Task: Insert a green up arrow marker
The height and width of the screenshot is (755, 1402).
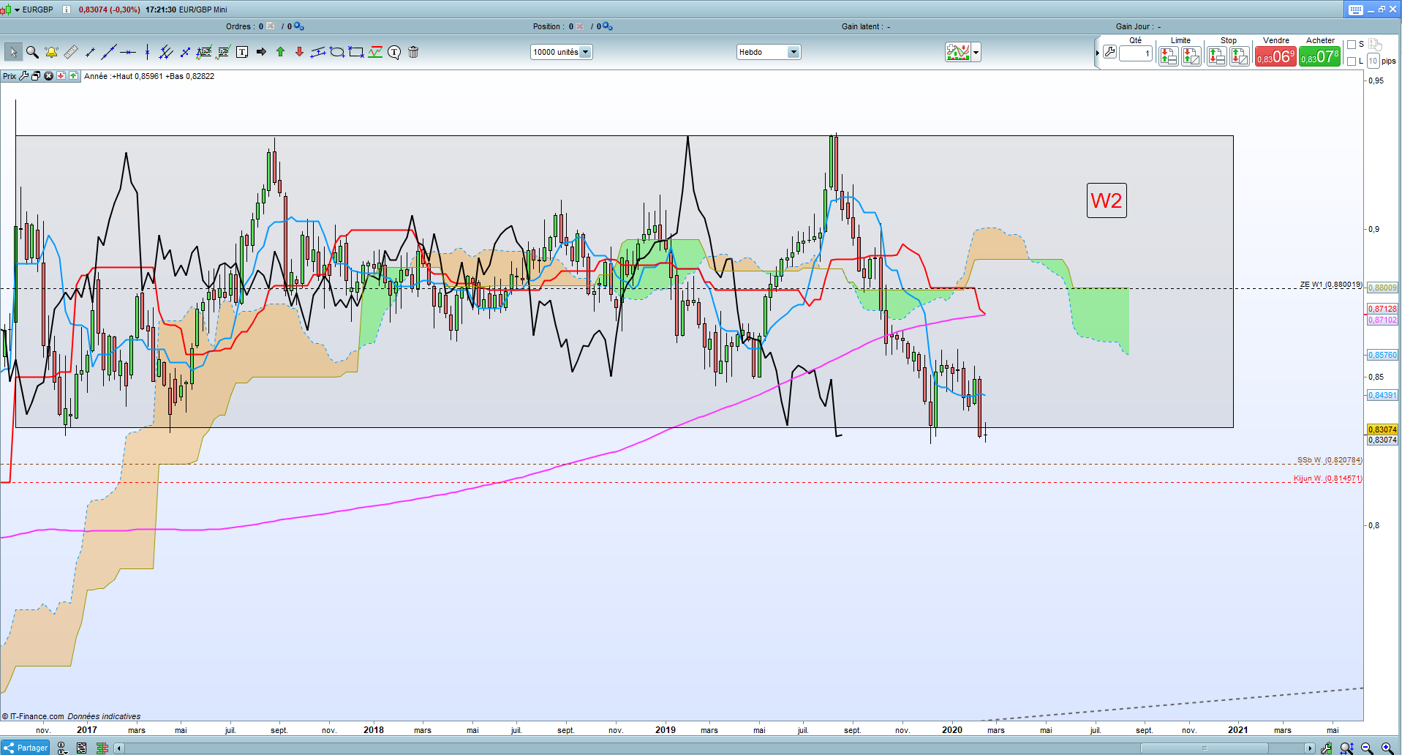Action: pyautogui.click(x=280, y=52)
